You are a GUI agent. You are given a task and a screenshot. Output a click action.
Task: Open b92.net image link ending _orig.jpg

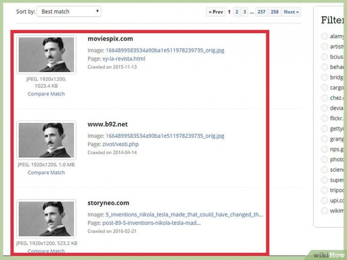point(165,136)
